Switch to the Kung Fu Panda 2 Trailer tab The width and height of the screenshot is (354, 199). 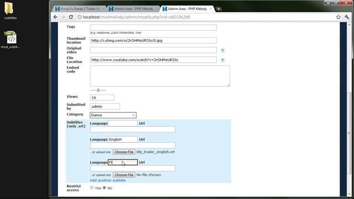pos(80,9)
